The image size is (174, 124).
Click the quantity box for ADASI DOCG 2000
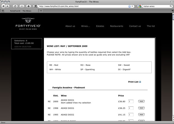(x=131, y=101)
